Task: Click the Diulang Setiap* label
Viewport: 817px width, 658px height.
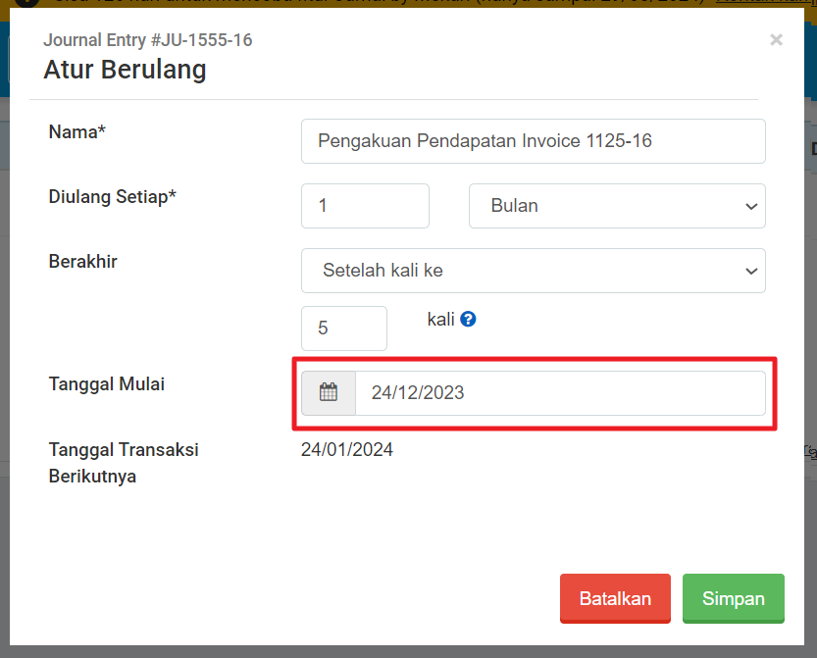Action: click(113, 196)
